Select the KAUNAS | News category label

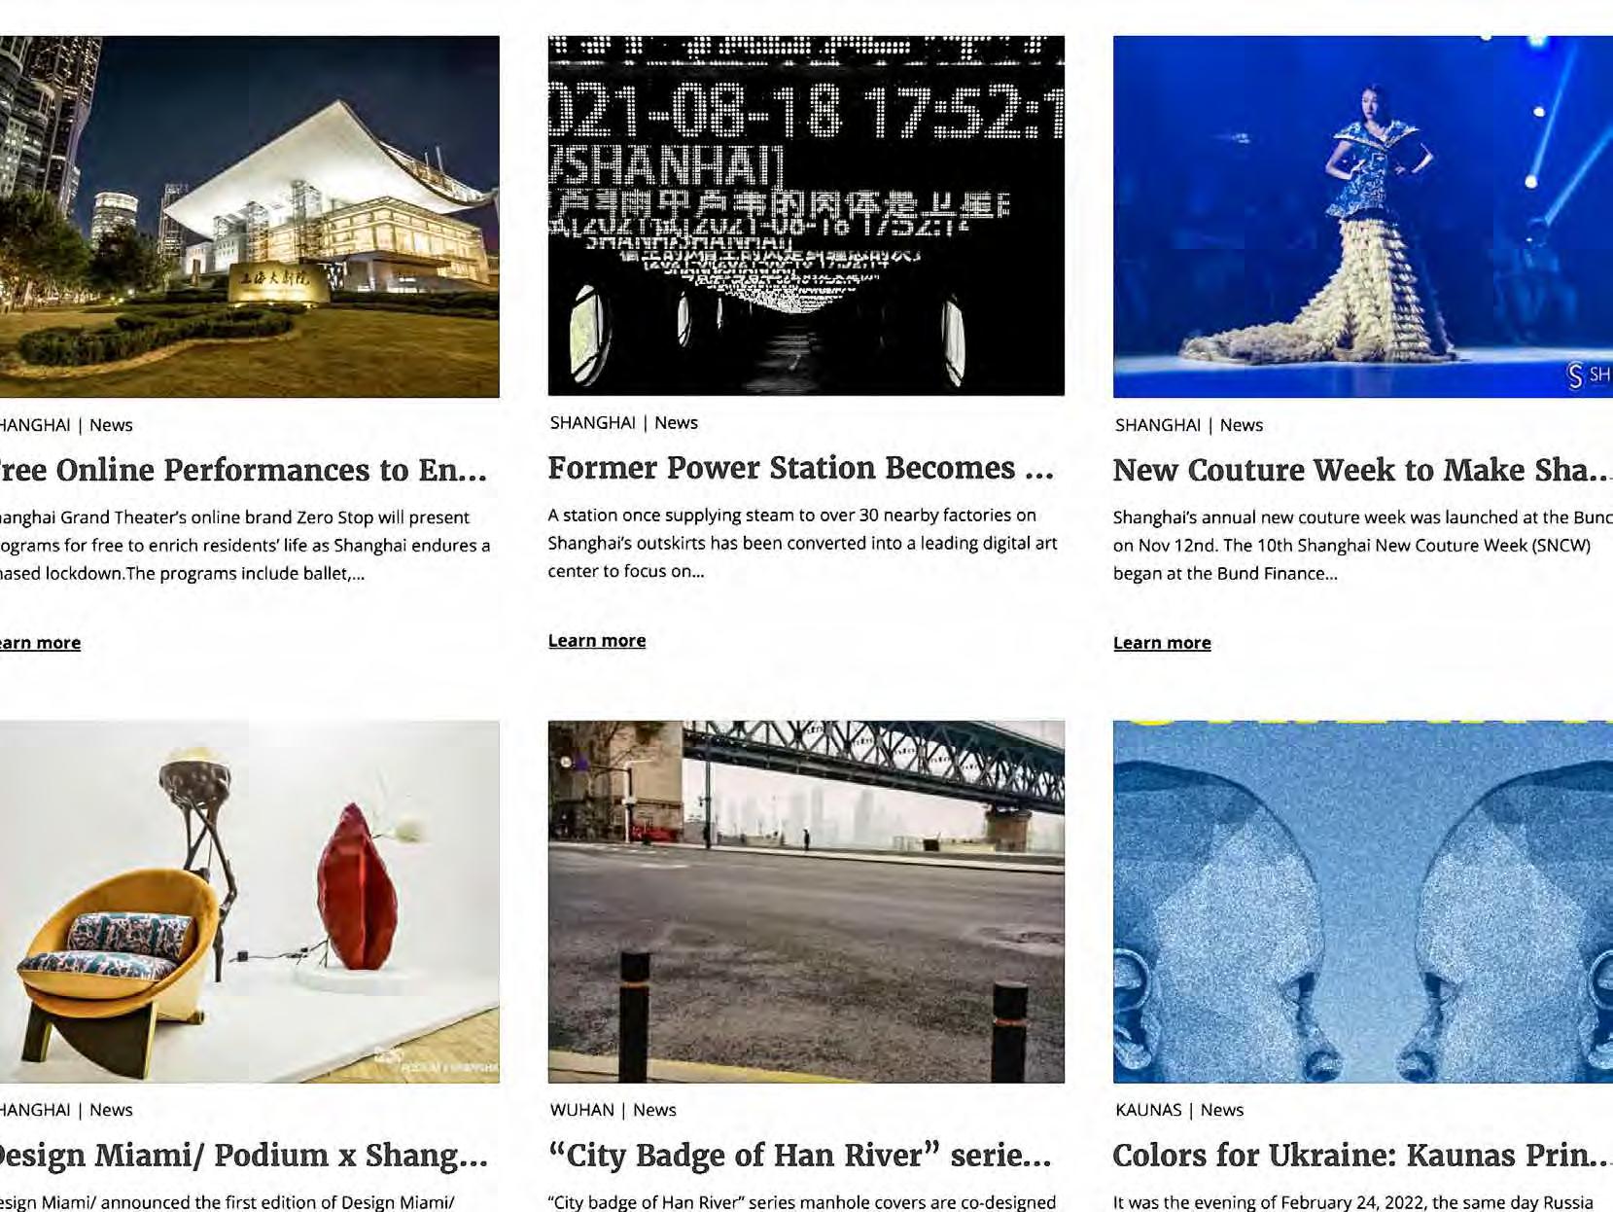tap(1179, 1110)
